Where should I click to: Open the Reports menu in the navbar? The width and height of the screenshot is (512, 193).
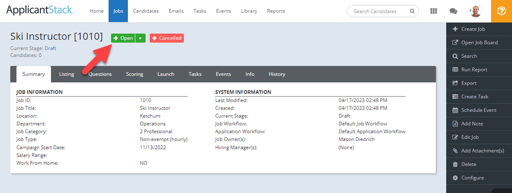click(x=276, y=11)
